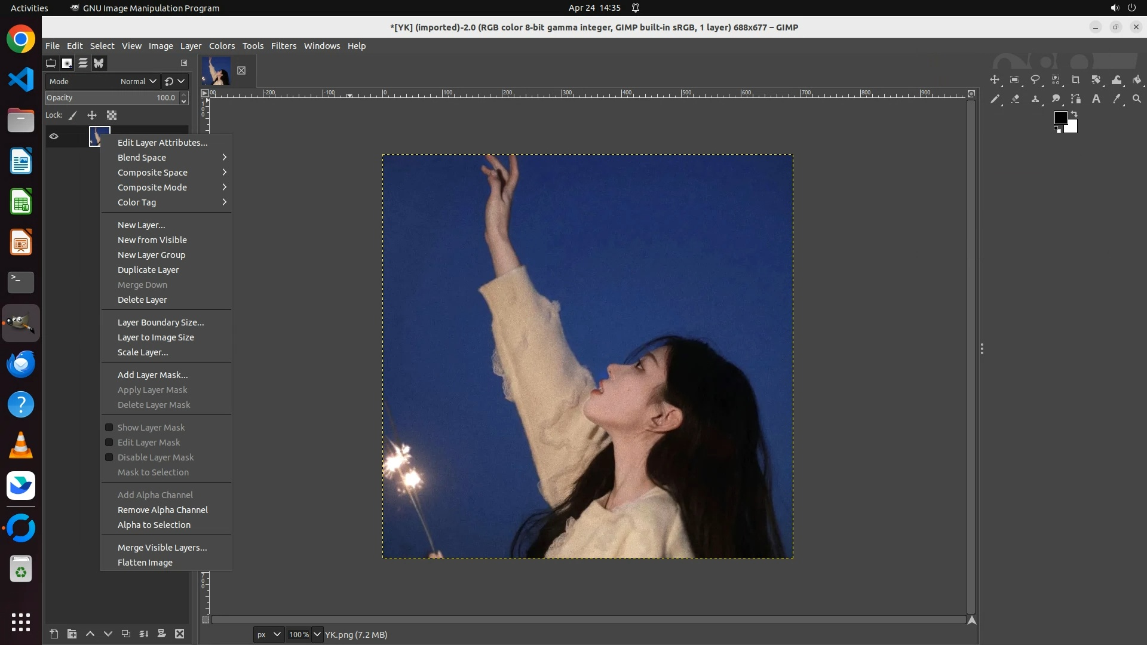This screenshot has width=1147, height=645.
Task: Select the Free Select lasso tool
Action: [1035, 80]
